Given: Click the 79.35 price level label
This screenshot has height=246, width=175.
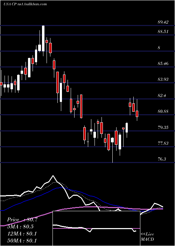Looking at the screenshot, I should click(x=163, y=127).
